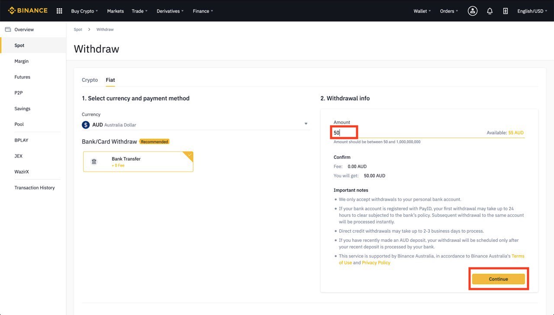Open the AUD currency dropdown
The image size is (554, 315).
point(196,125)
